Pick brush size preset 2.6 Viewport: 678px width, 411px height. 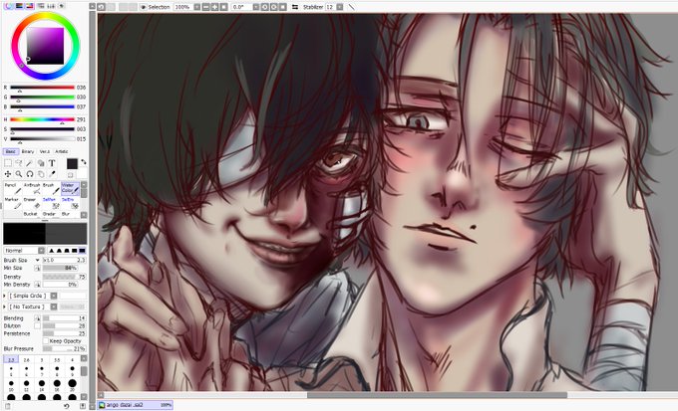(26, 359)
